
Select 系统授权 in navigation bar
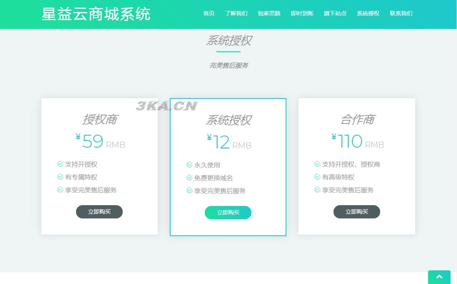click(x=368, y=13)
